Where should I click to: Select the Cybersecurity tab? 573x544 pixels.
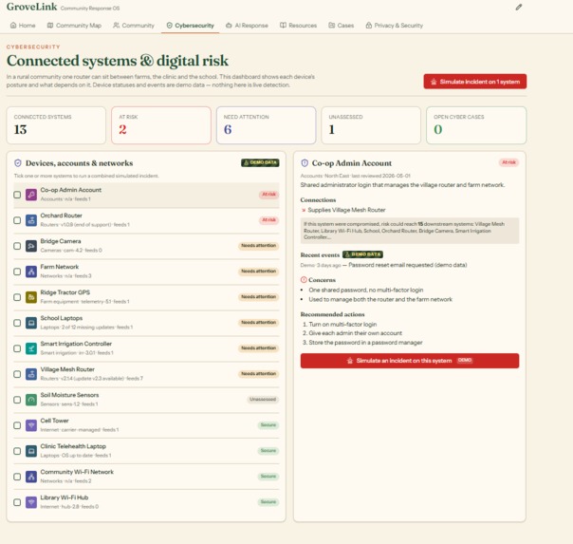190,26
